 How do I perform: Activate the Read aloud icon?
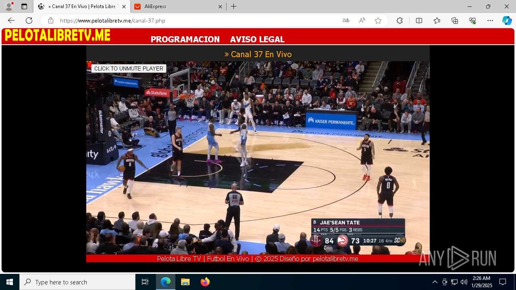362,21
